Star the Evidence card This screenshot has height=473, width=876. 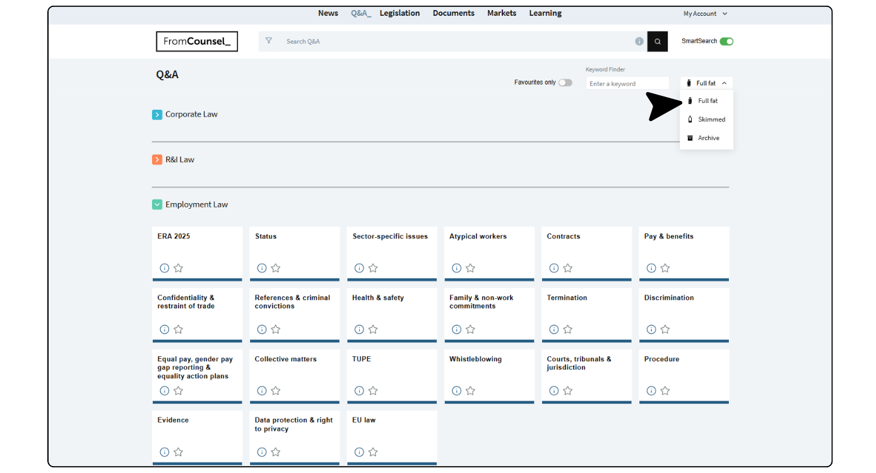(179, 452)
